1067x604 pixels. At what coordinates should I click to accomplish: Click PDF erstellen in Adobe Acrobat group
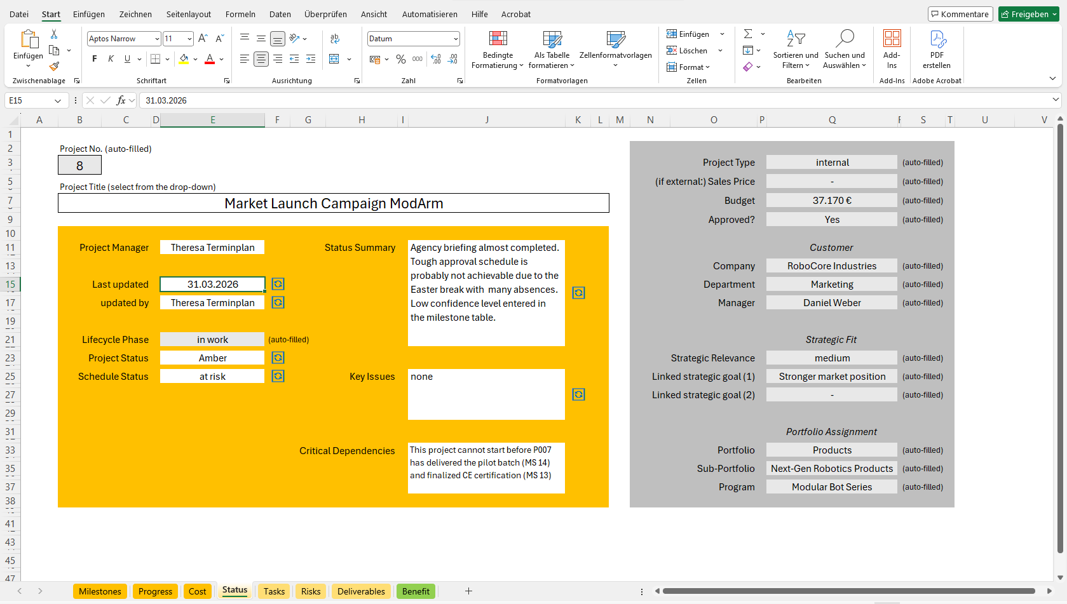pyautogui.click(x=937, y=50)
